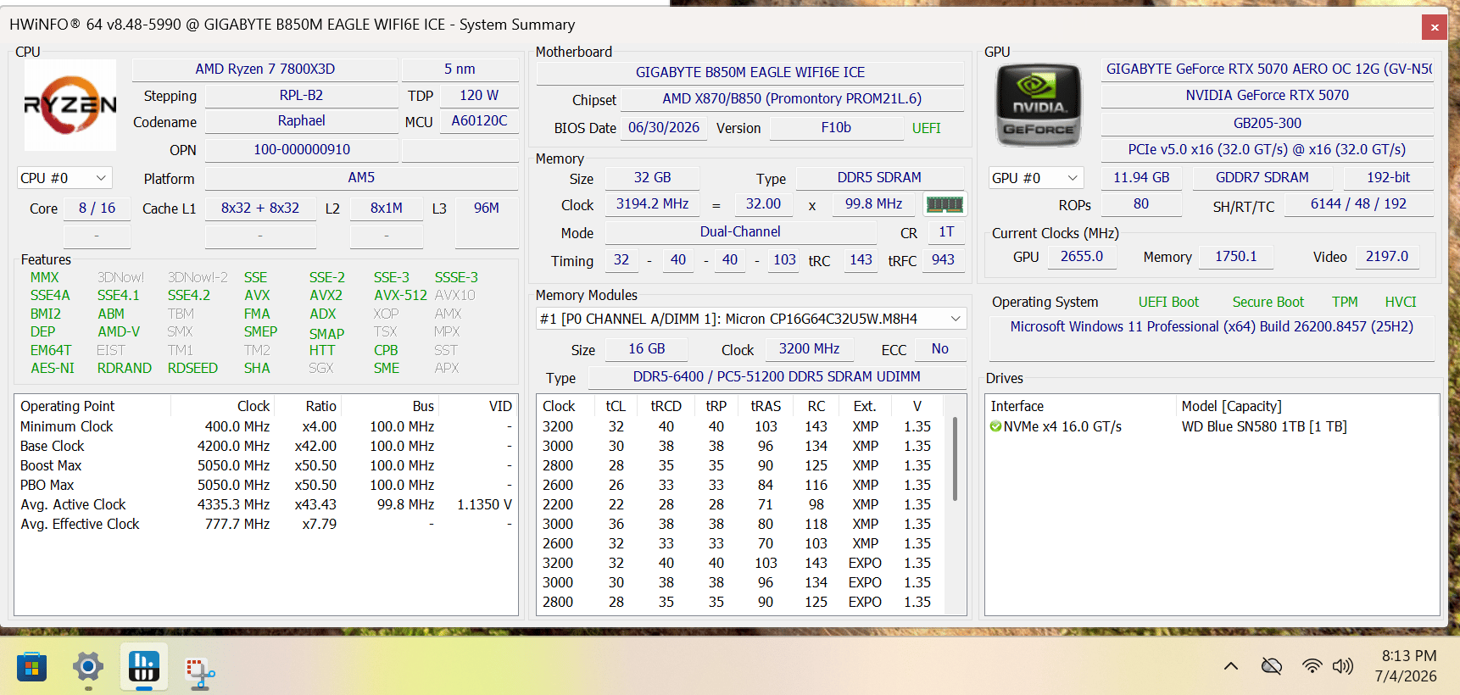
Task: Click the GPU memory 11.94 GB field
Action: pos(1141,178)
